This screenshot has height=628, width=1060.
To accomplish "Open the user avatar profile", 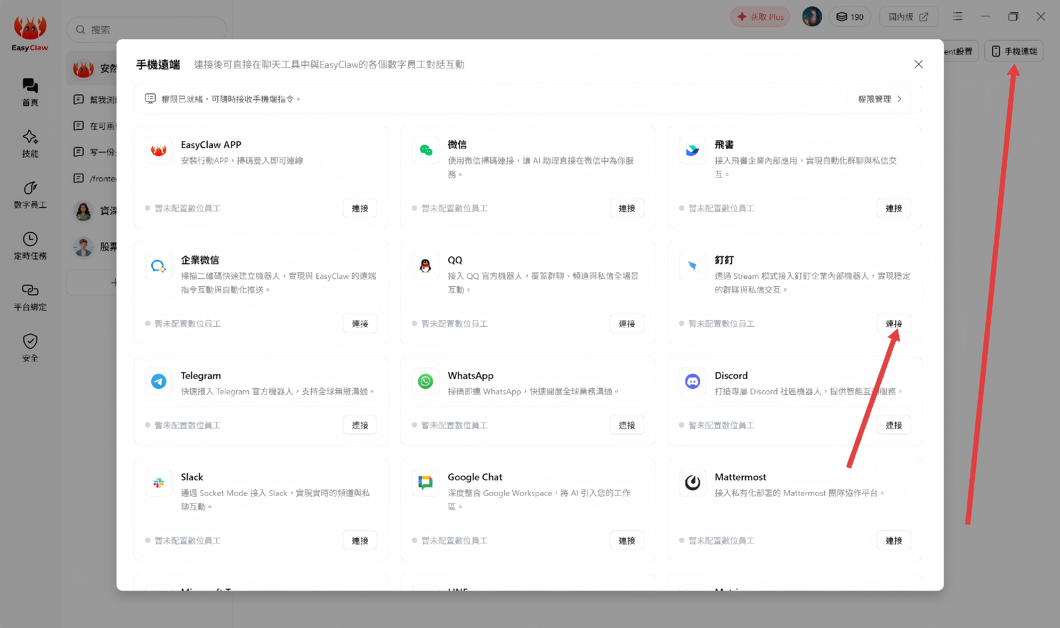I will click(812, 17).
